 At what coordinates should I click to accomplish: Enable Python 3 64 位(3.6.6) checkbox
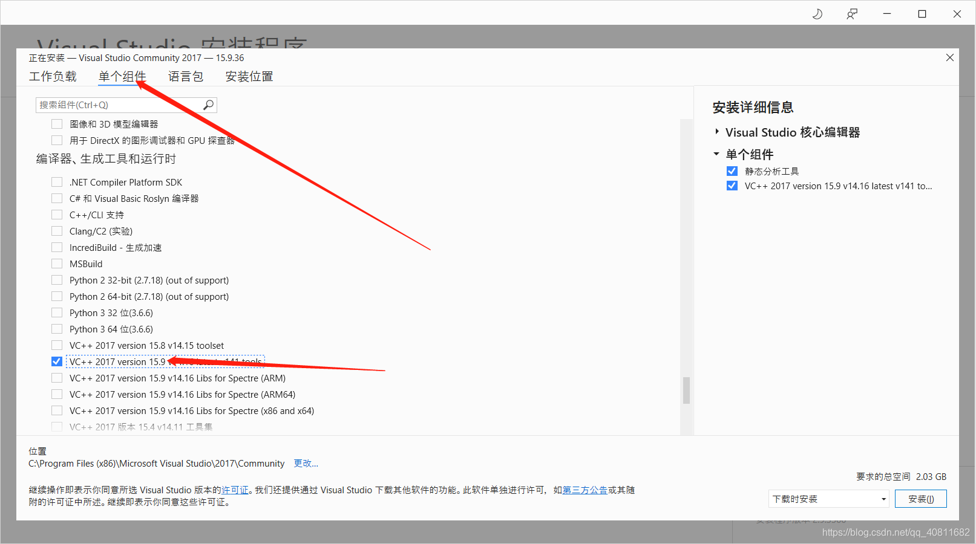point(57,329)
